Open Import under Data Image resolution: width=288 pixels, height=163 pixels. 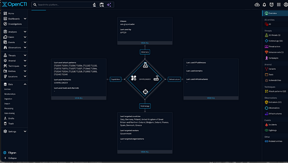7,104
